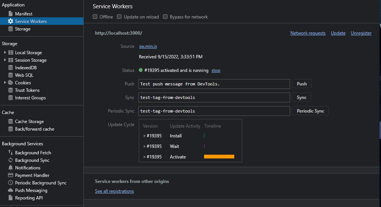This screenshot has height=207, width=381.
Task: Click the Push Messaging cloud icon
Action: [11, 190]
